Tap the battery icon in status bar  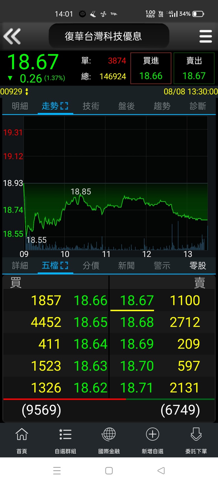198,14
